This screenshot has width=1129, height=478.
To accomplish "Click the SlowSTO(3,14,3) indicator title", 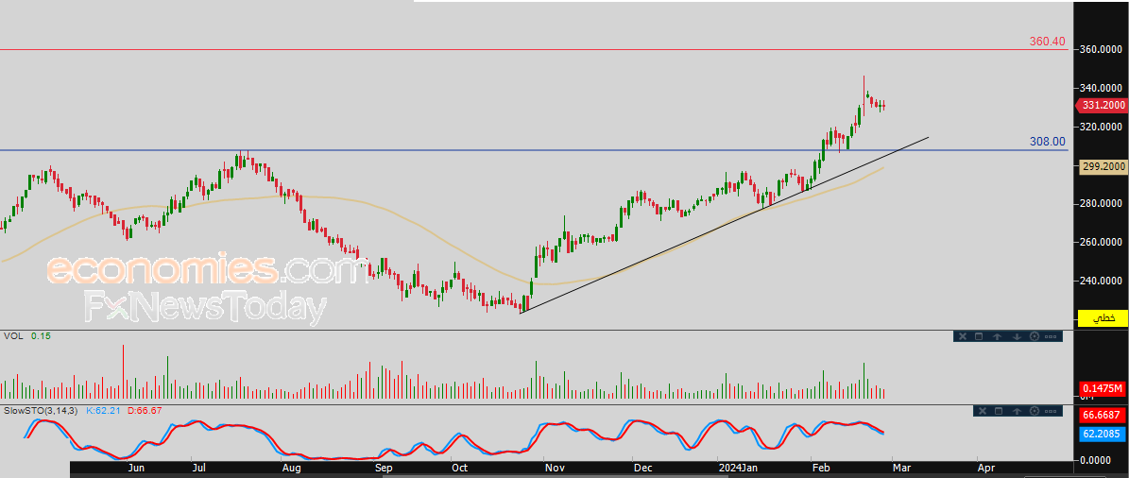I will [43, 410].
